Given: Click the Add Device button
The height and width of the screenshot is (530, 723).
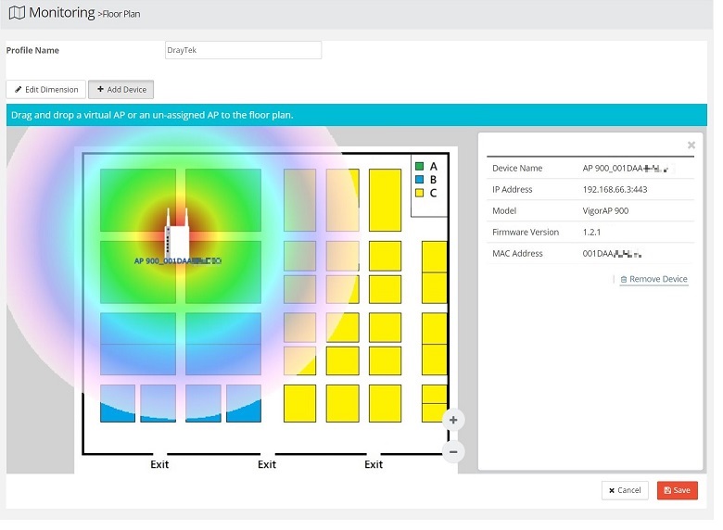Looking at the screenshot, I should click(121, 89).
